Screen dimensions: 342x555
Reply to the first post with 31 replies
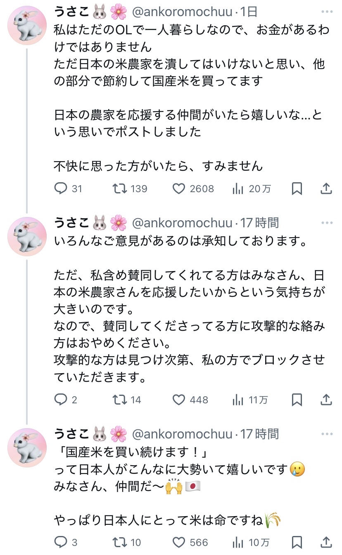(x=61, y=189)
